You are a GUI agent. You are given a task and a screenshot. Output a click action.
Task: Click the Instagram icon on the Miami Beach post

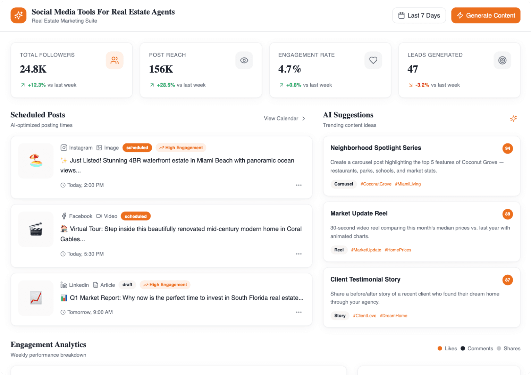coord(64,148)
